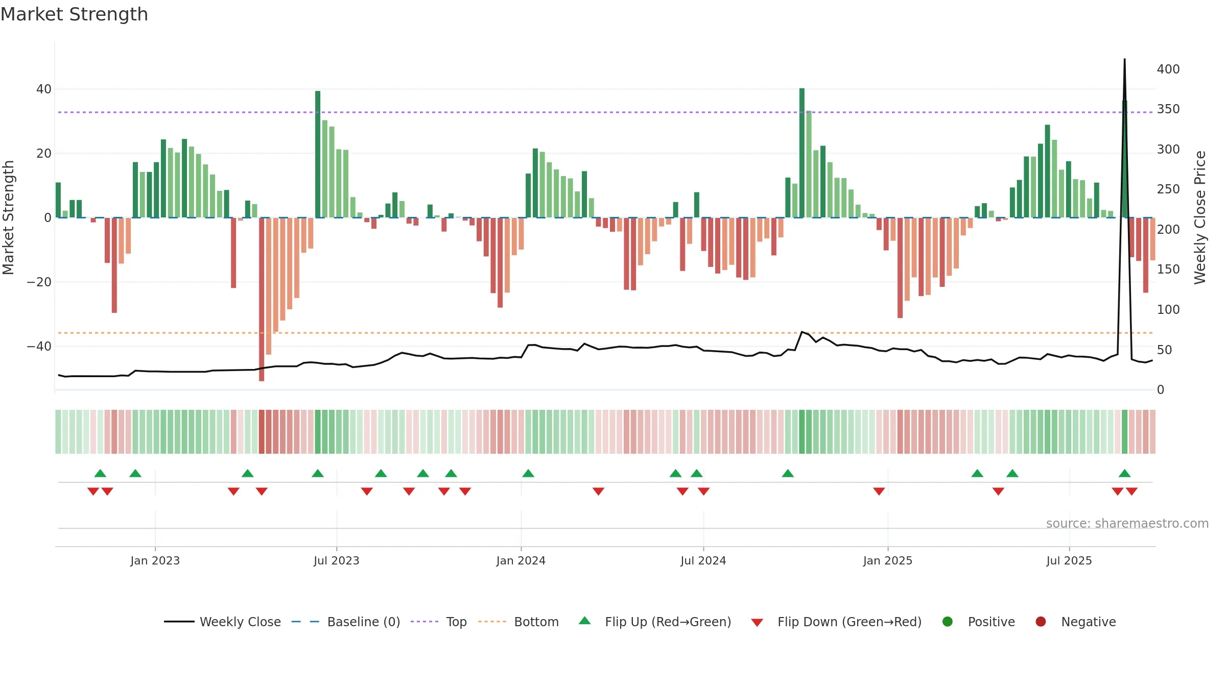Click the orange dotted Bottom legend line sample
The width and height of the screenshot is (1226, 689).
click(492, 622)
